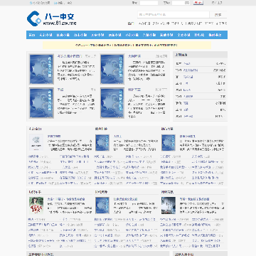Click the red login button in top bar
The image size is (256, 256).
click(x=198, y=3)
